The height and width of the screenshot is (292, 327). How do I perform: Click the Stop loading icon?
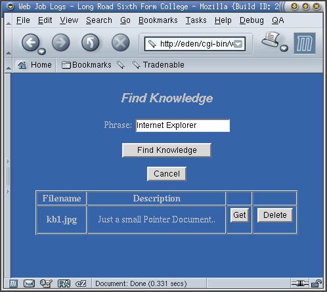click(x=120, y=43)
